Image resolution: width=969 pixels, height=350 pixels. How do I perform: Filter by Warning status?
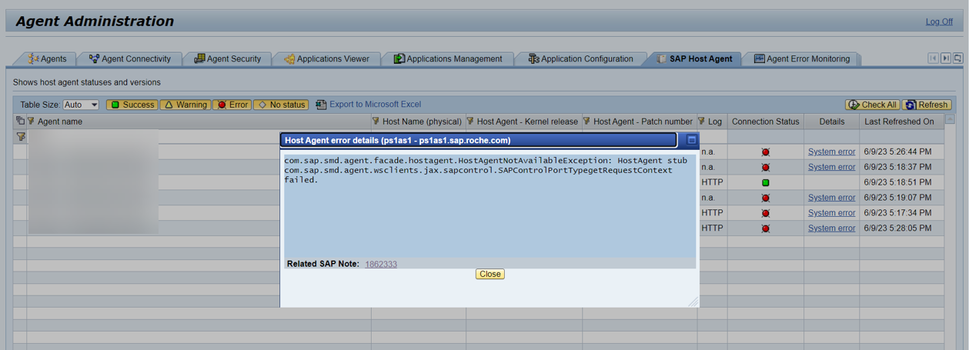(185, 105)
